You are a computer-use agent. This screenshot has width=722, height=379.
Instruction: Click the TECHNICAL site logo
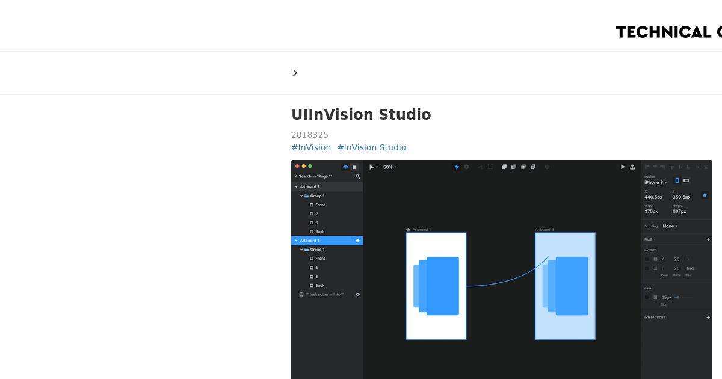(x=668, y=32)
